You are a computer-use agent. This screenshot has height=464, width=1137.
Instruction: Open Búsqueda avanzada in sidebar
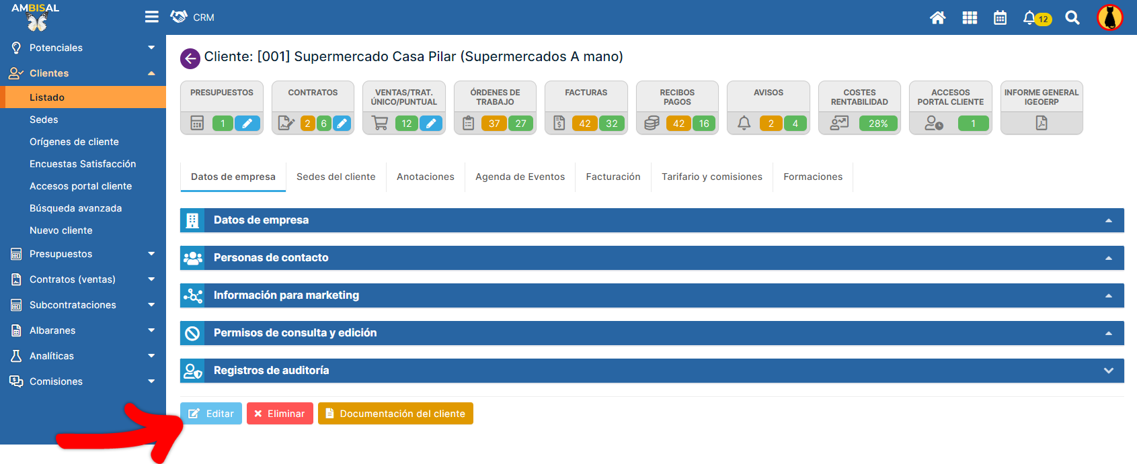(75, 208)
